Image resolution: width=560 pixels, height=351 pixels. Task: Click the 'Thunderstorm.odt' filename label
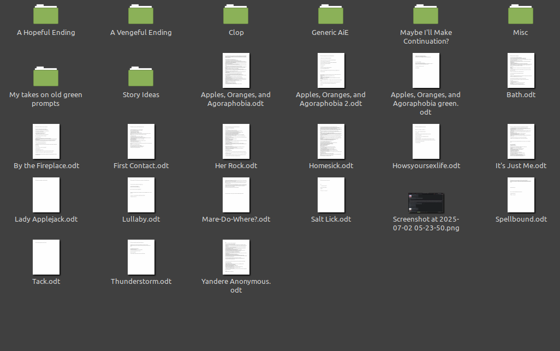point(141,281)
